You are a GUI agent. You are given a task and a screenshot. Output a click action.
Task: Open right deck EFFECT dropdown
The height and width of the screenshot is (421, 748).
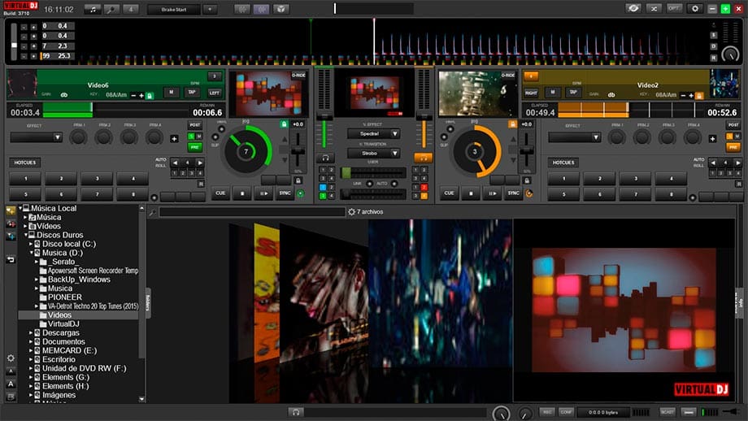pos(575,137)
